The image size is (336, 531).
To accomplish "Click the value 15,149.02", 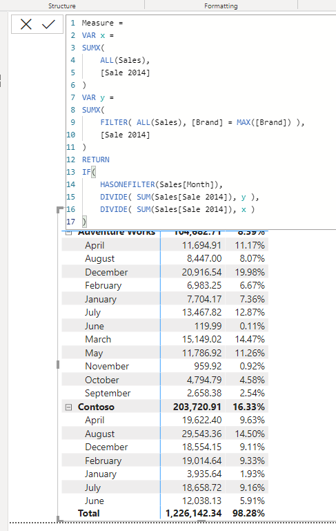I will point(201,339).
